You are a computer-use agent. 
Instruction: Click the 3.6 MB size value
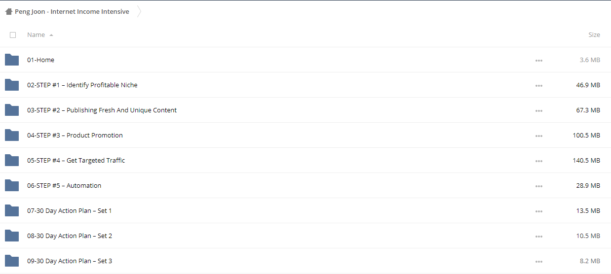(590, 60)
